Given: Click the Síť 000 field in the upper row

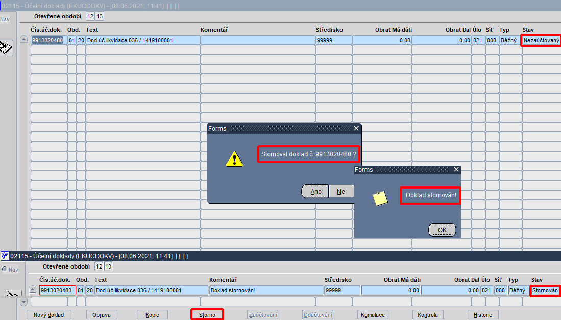Looking at the screenshot, I should point(492,40).
